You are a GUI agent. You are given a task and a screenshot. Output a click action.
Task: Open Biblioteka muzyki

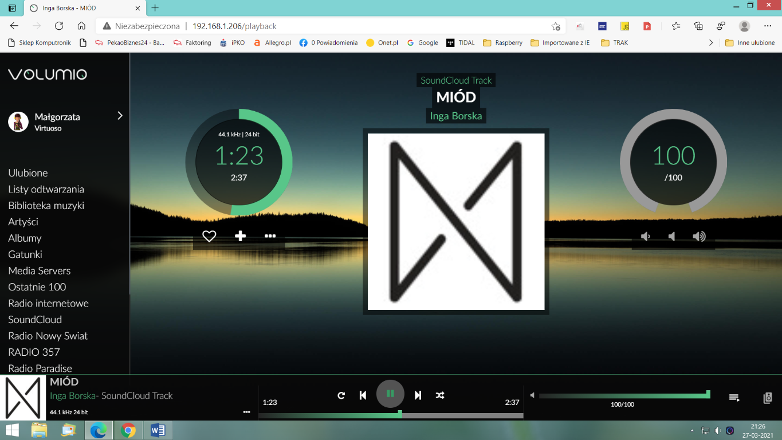click(x=46, y=205)
